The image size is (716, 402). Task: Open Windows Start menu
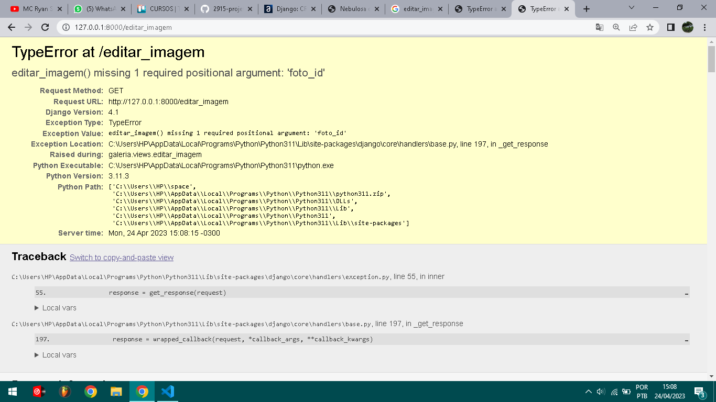point(13,392)
